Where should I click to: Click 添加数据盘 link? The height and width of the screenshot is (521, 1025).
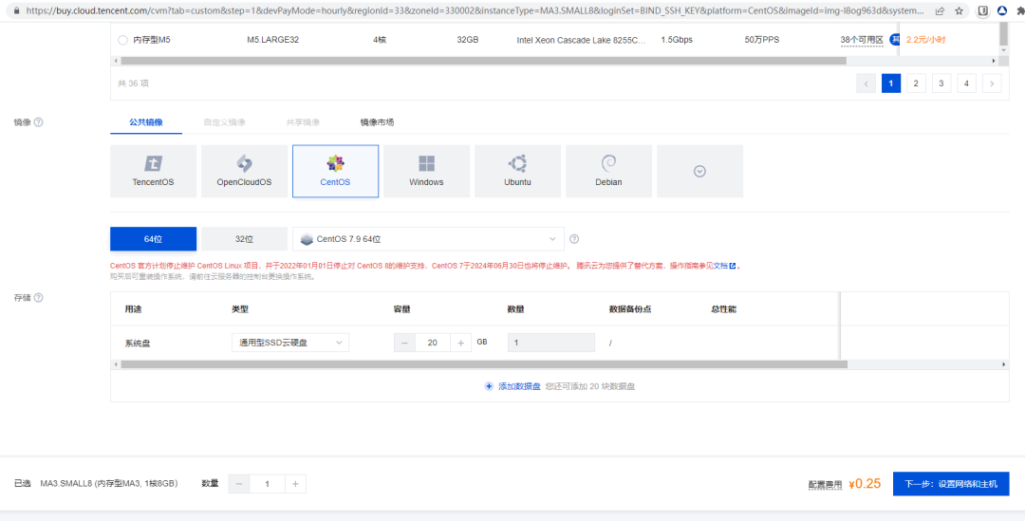[520, 386]
